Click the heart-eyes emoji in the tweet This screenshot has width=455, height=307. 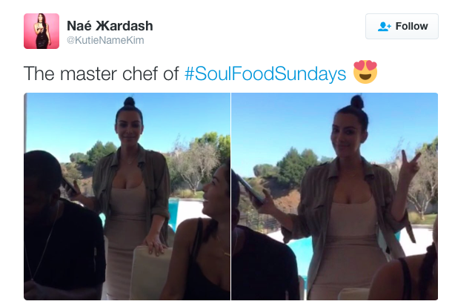click(365, 72)
